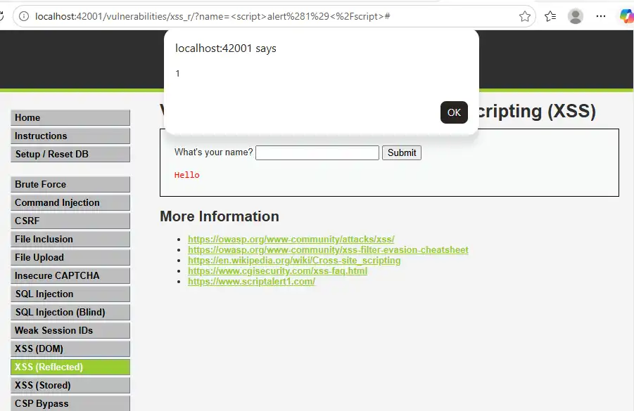Screen dimensions: 634x411
Task: Bookmark this page with the star icon
Action: [x=524, y=16]
